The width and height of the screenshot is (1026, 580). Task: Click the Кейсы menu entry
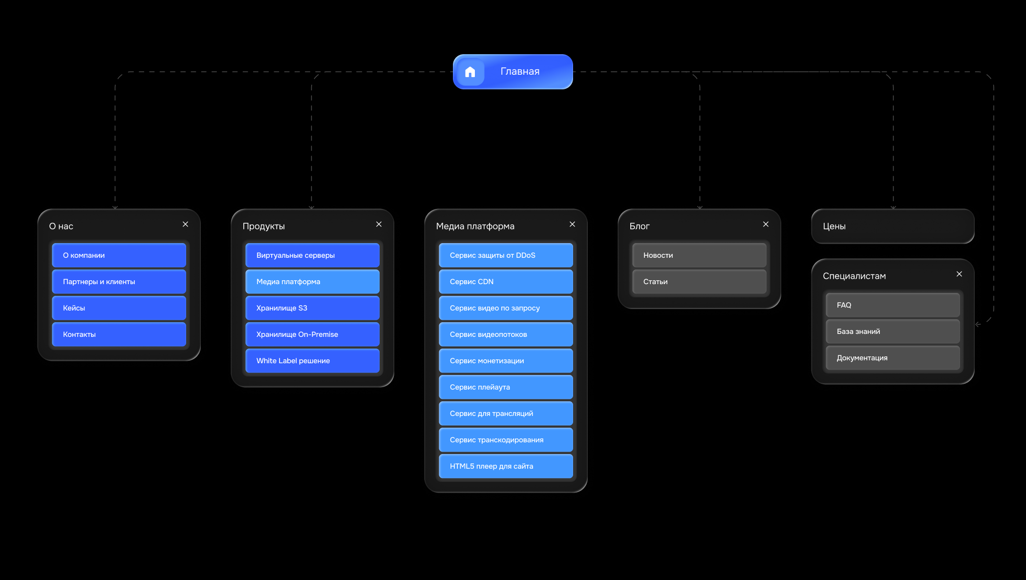coord(119,308)
